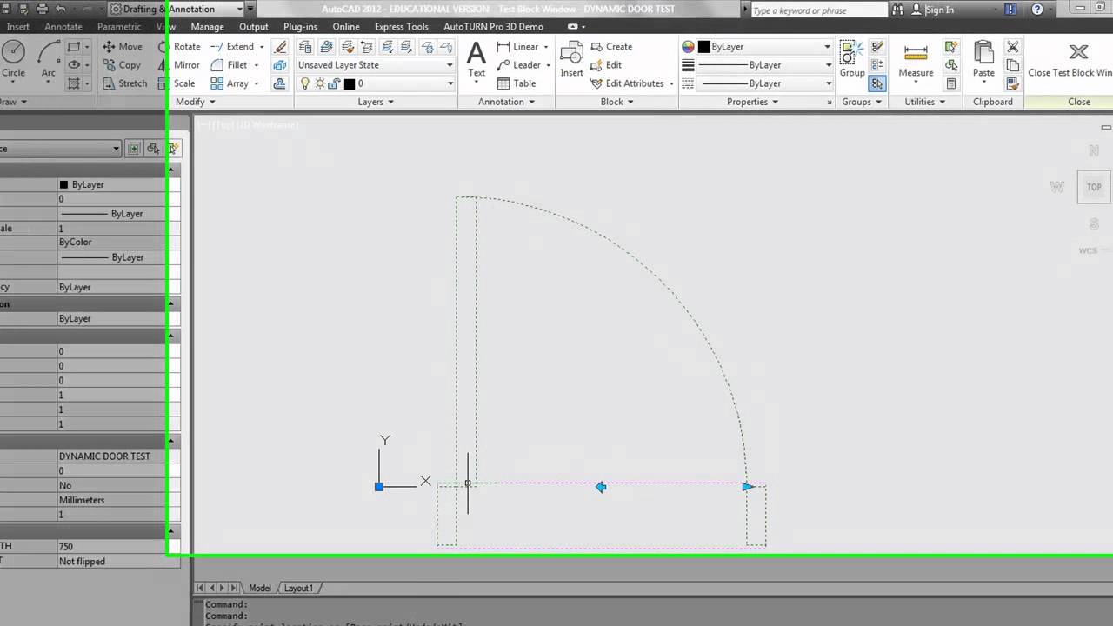Viewport: 1113px width, 626px height.
Task: Toggle Group Selection on/off icon
Action: (876, 83)
